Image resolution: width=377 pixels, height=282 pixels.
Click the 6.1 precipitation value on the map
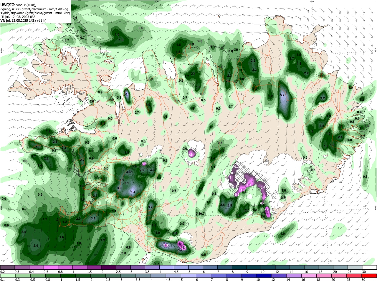pyautogui.click(x=127, y=95)
